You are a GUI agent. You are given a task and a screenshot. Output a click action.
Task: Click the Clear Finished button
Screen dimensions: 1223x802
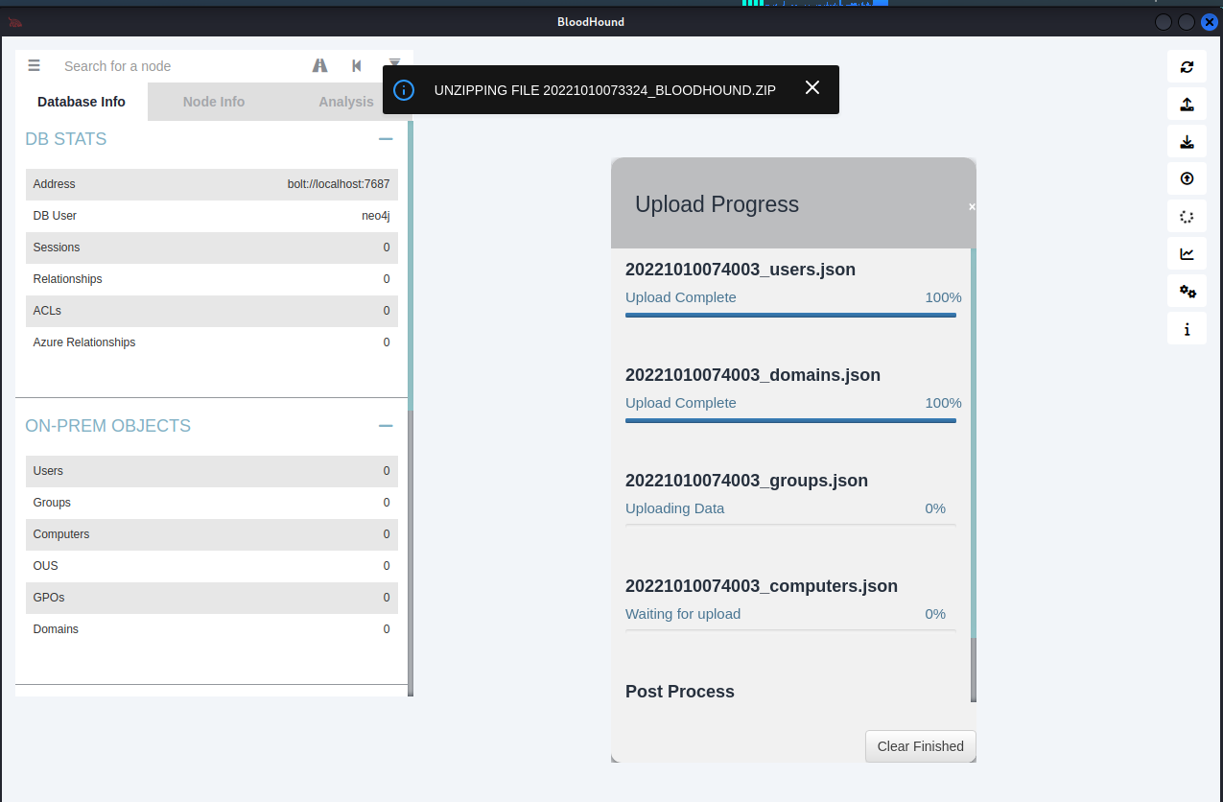[920, 746]
